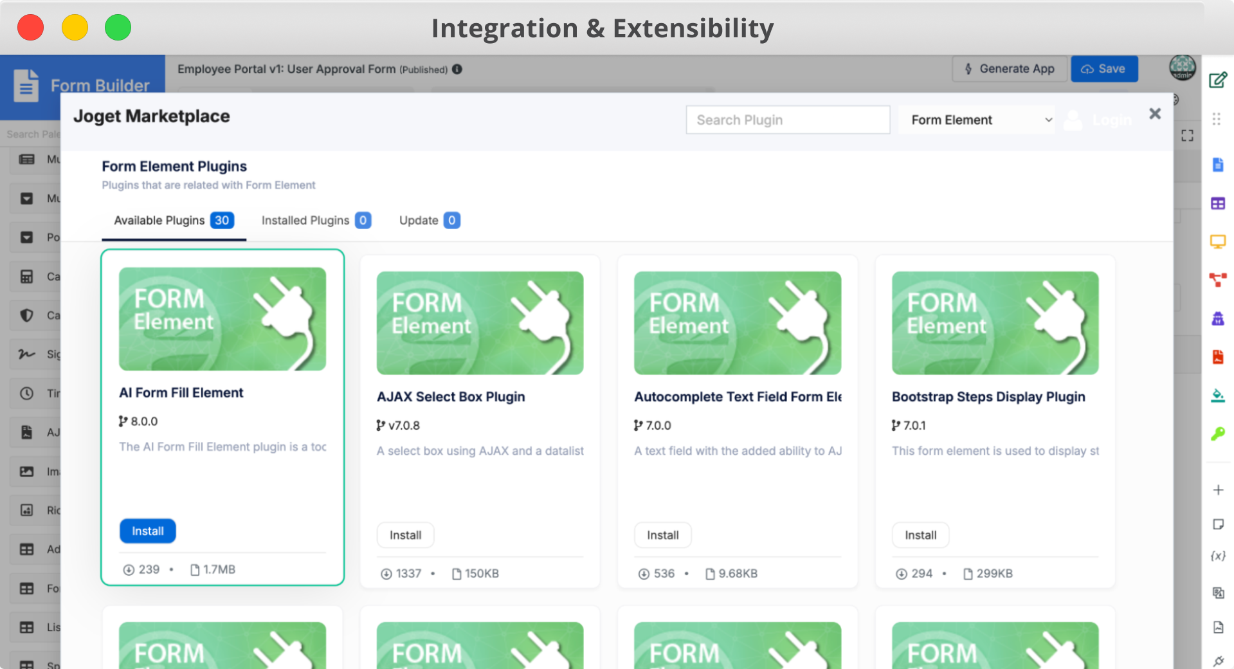The height and width of the screenshot is (669, 1234).
Task: Click the plus icon in right sidebar
Action: coord(1217,490)
